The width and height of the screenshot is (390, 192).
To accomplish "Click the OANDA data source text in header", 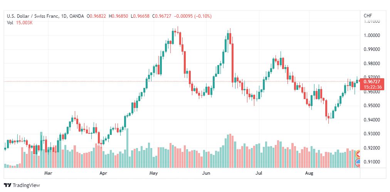I will tap(77, 16).
